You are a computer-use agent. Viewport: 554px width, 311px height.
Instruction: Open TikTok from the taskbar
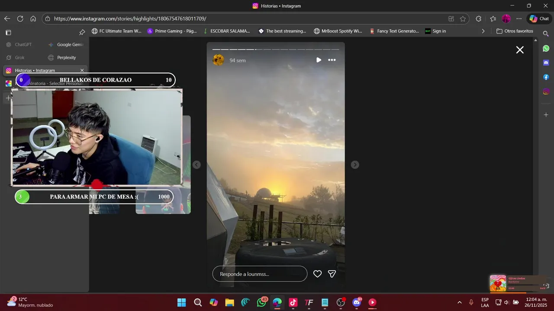pyautogui.click(x=293, y=302)
